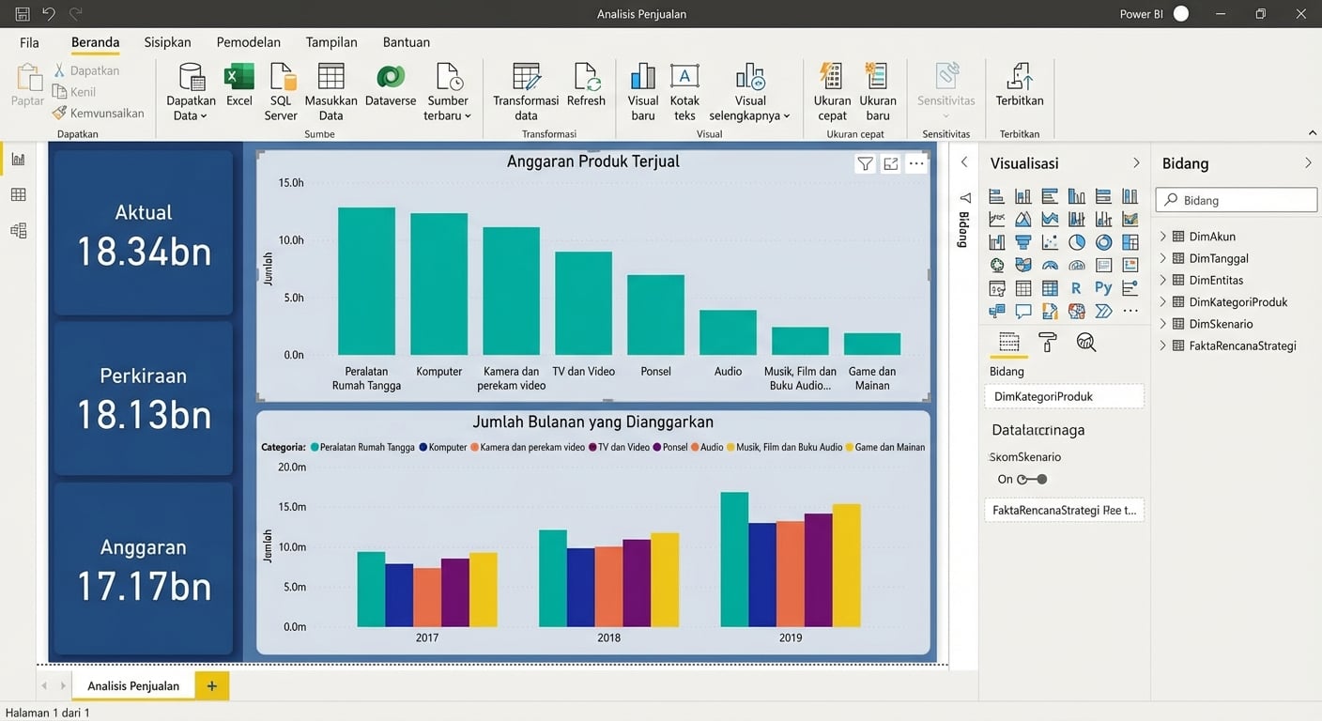This screenshot has height=721, width=1322.
Task: Open the Tampilan ribbon tab
Action: (331, 42)
